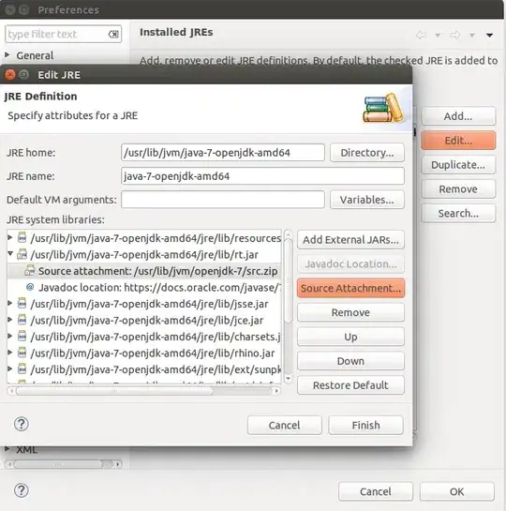Image resolution: width=506 pixels, height=511 pixels.
Task: Clear the type filter text field
Action: 113,34
